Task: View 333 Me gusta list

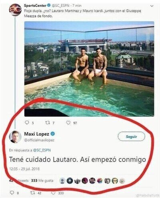Action: tap(42, 180)
